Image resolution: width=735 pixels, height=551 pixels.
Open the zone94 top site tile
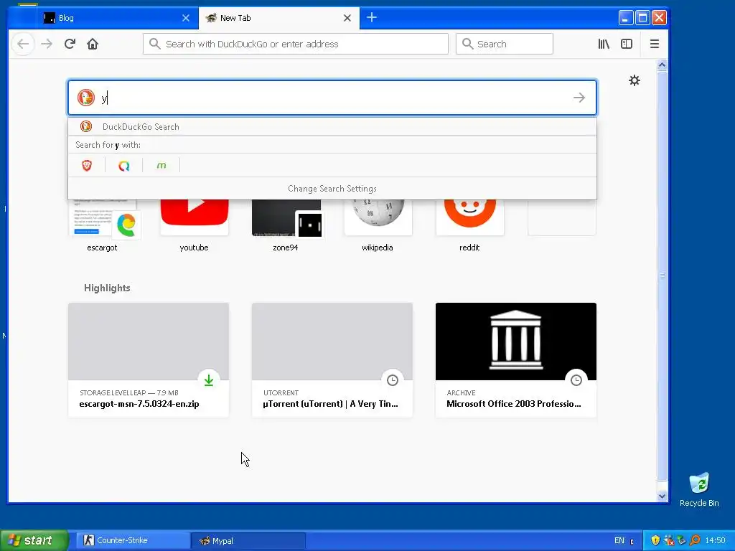point(286,225)
